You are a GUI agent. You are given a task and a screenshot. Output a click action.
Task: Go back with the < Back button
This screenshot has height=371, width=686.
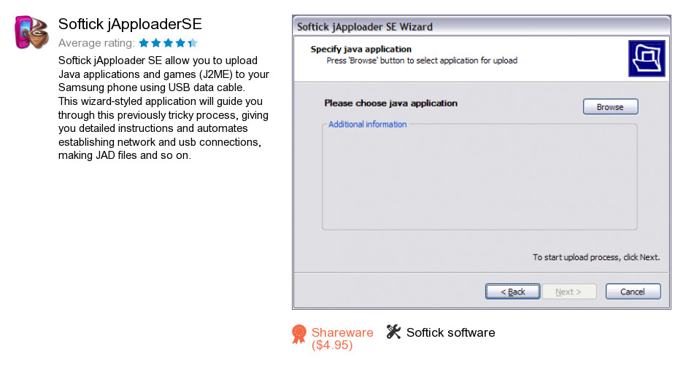[512, 292]
